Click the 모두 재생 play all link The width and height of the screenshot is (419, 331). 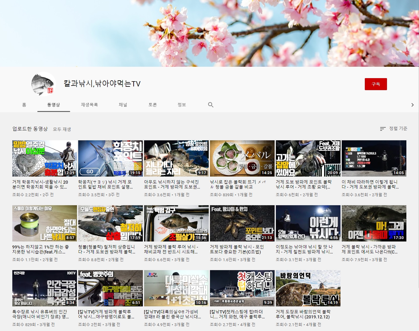coord(62,129)
